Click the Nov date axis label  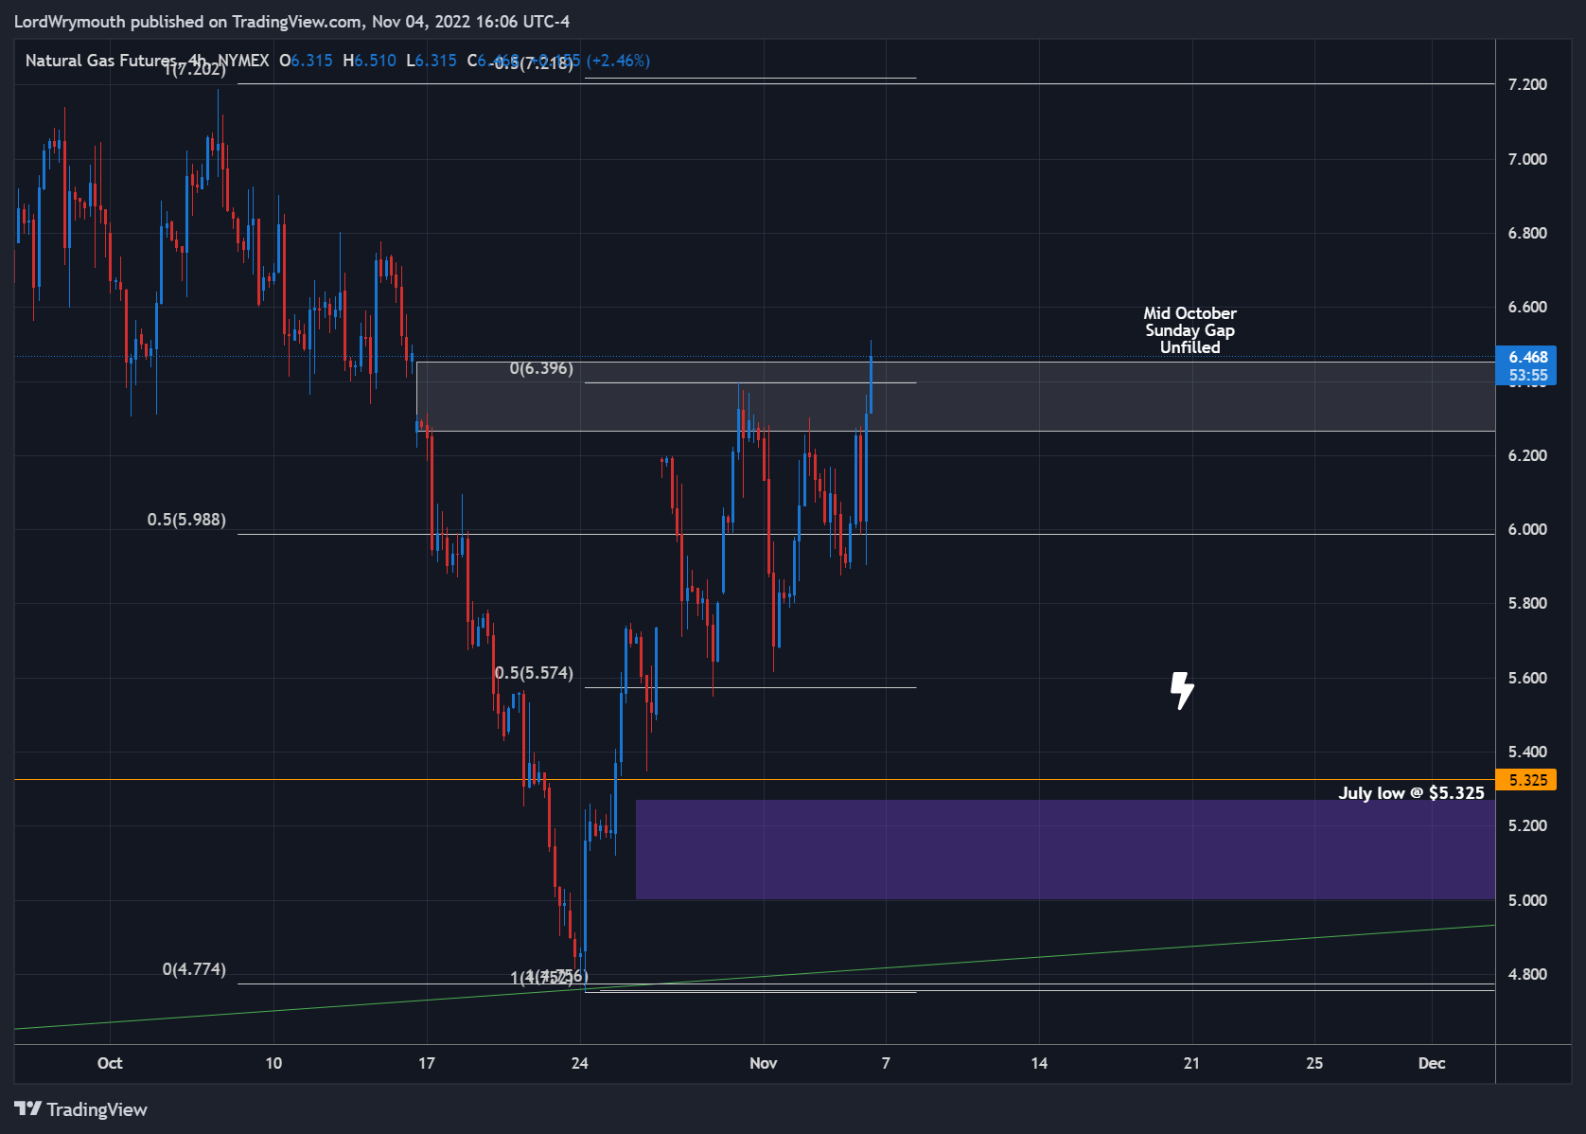coord(763,1063)
